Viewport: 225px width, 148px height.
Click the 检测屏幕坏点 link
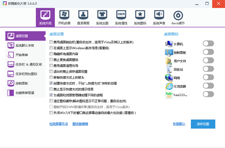(x=59, y=124)
